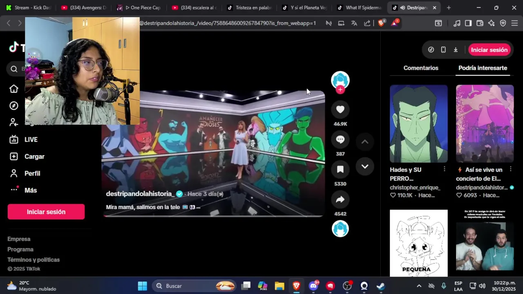Open Steam from the taskbar
The image size is (523, 294).
[x=381, y=286]
